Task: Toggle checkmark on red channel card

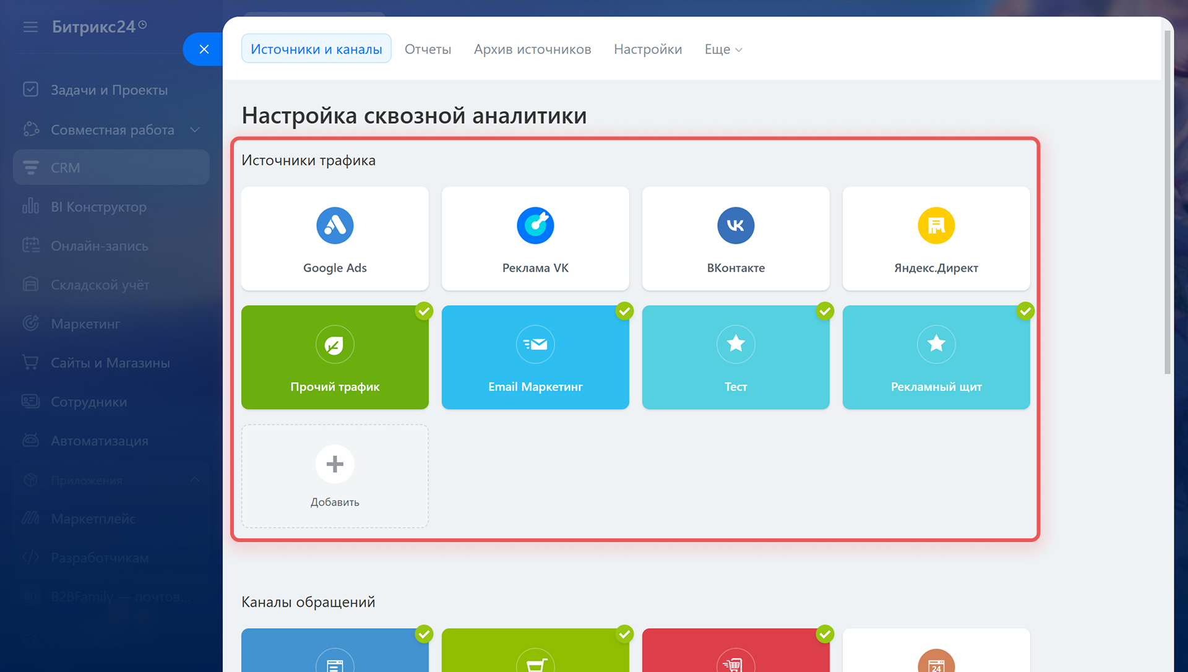Action: point(825,634)
